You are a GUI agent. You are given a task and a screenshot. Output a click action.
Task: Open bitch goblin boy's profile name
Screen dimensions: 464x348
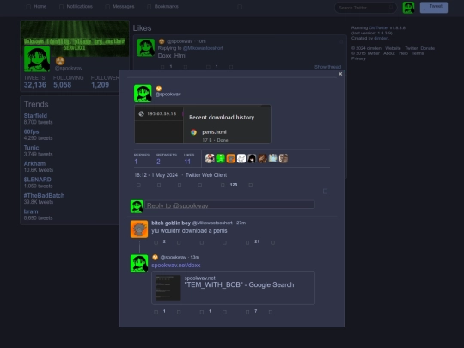tap(171, 223)
